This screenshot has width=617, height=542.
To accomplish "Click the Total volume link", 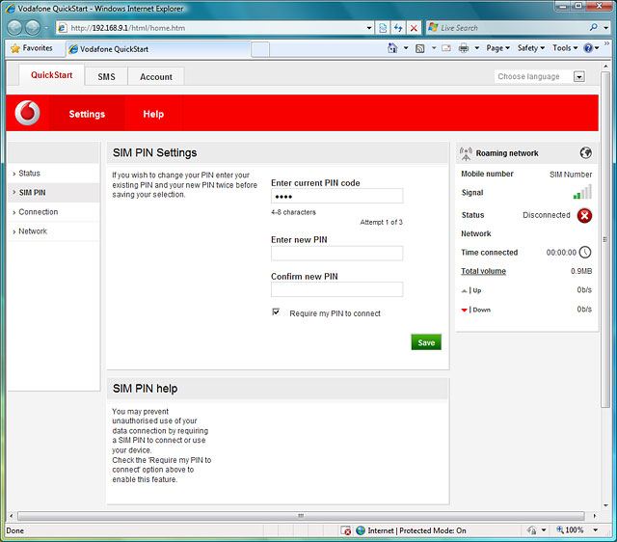I will tap(483, 271).
